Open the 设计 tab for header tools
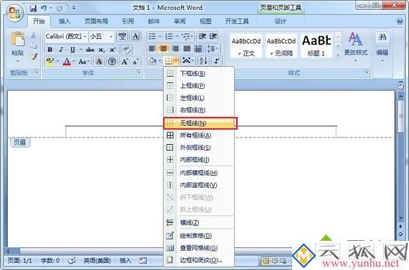 pos(280,21)
